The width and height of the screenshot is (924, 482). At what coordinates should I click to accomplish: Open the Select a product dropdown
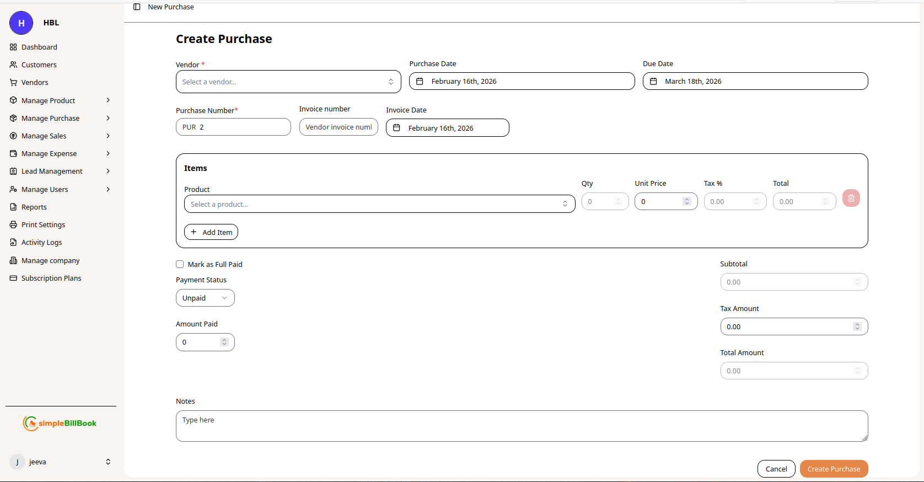[379, 204]
